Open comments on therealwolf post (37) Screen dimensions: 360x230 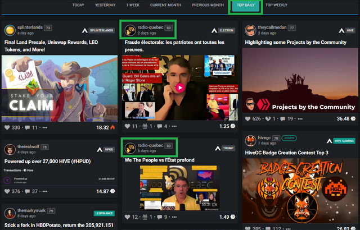[x=28, y=191]
